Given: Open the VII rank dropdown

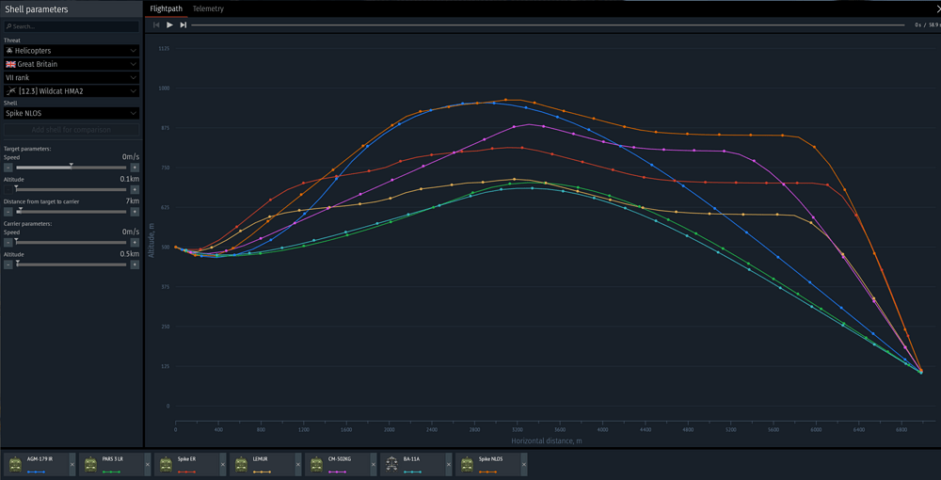Looking at the screenshot, I should click(x=72, y=77).
